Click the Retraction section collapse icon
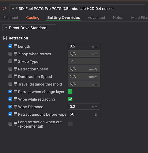Image resolution: width=148 pixels, height=153 pixels. [x=5, y=38]
